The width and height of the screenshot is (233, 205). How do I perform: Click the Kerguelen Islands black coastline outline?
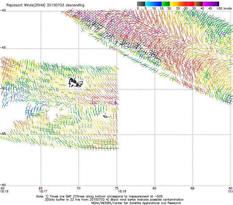pyautogui.click(x=76, y=83)
